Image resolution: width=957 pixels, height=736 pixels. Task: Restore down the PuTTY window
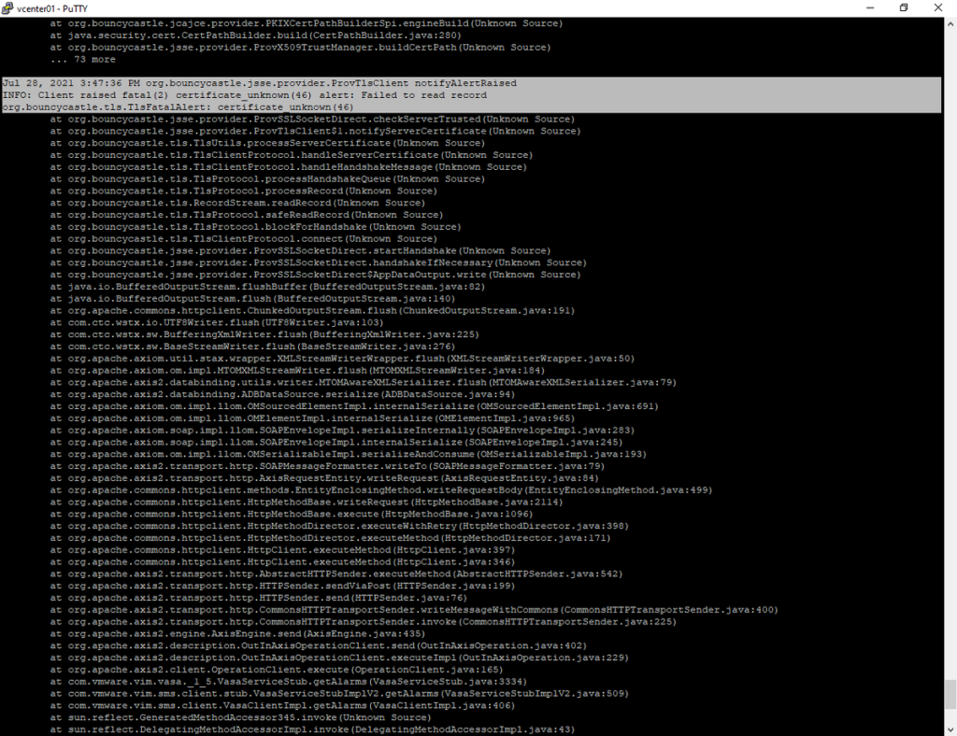point(904,7)
